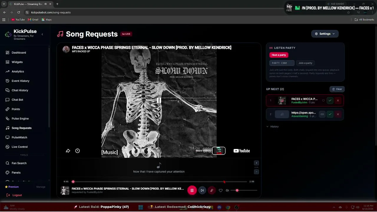The width and height of the screenshot is (377, 212).
Task: Reload the browser page
Action: 19,12
